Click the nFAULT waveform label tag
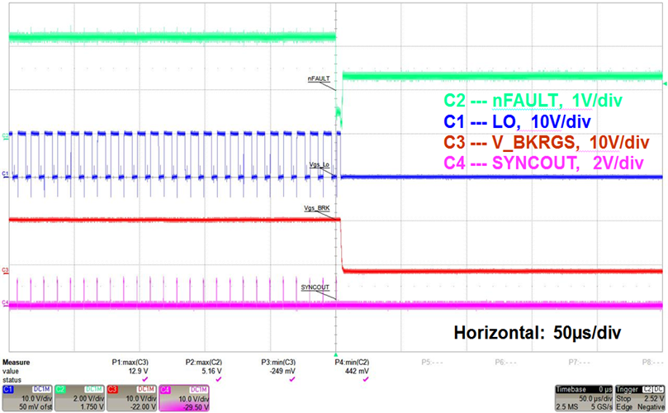 tap(318, 79)
